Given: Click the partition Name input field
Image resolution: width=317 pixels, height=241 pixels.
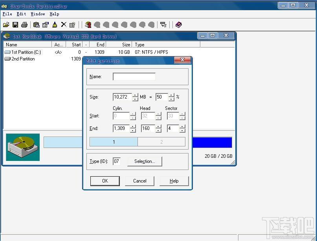Looking at the screenshot, I should tap(134, 77).
